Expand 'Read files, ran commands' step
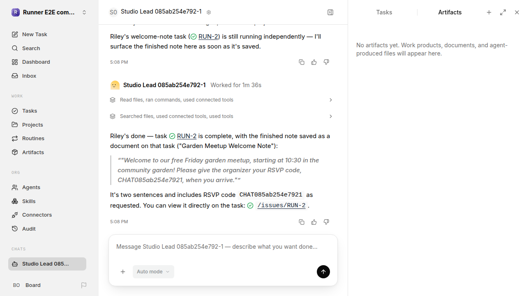The image size is (526, 296). 221,100
